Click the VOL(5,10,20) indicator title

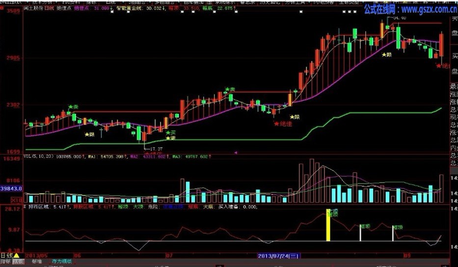(x=39, y=157)
